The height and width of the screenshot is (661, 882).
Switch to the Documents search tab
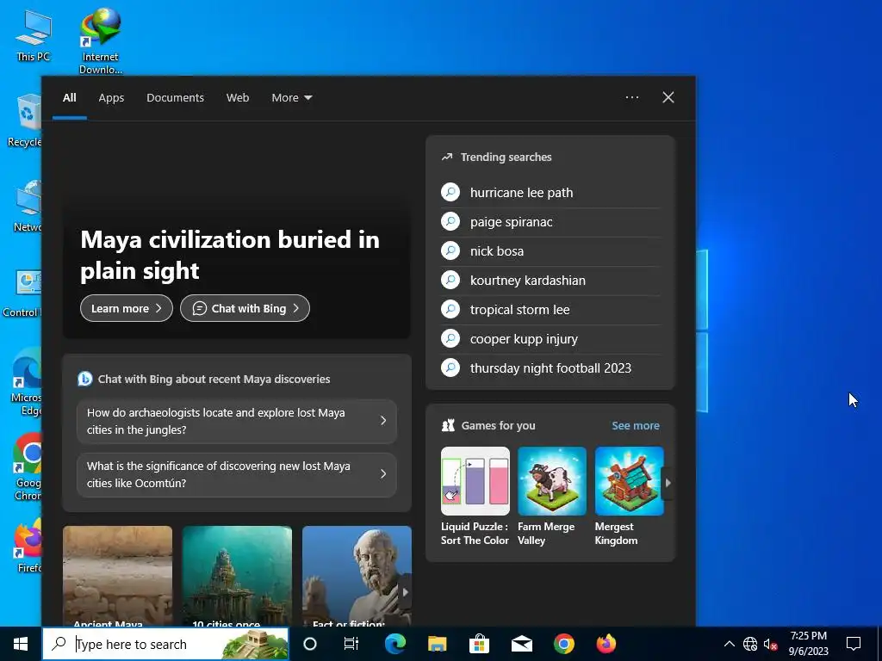[175, 98]
